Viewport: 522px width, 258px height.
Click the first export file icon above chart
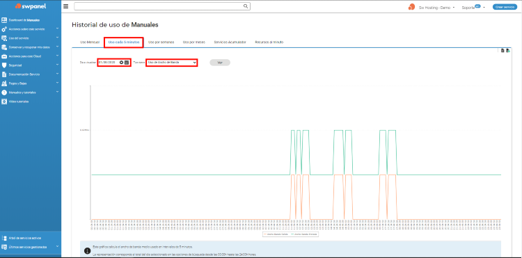tap(503, 51)
